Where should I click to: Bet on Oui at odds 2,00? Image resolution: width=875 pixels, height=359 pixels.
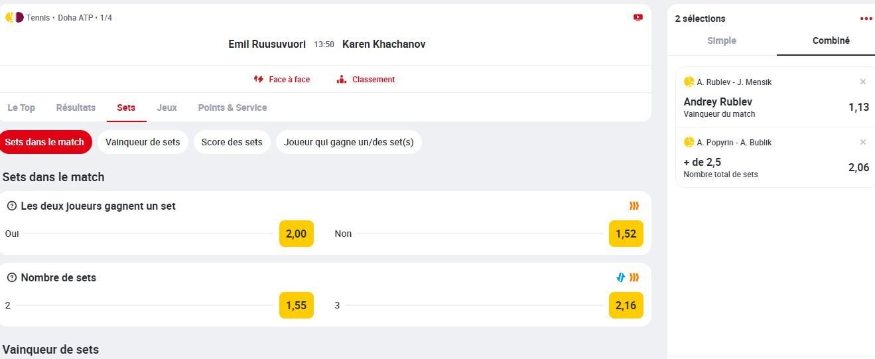297,234
